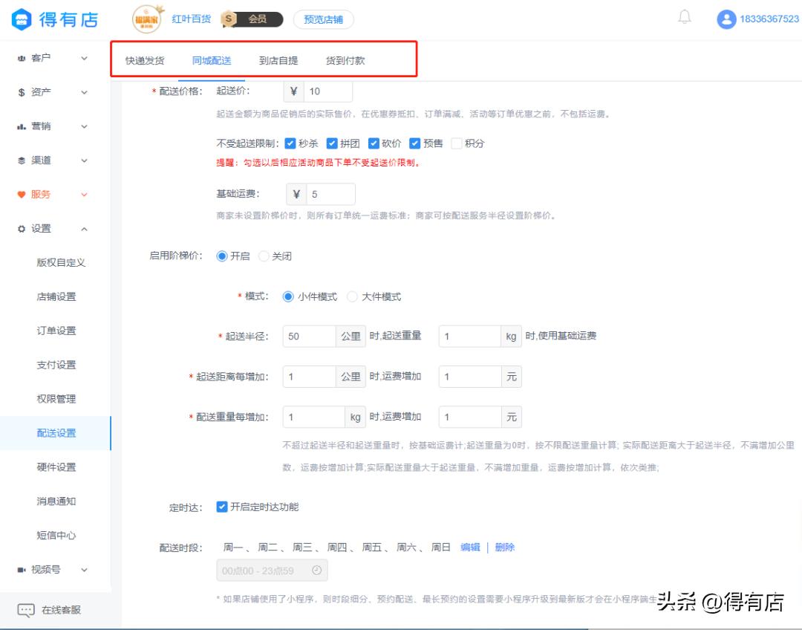Click the 编辑 link for 配送时段

471,545
